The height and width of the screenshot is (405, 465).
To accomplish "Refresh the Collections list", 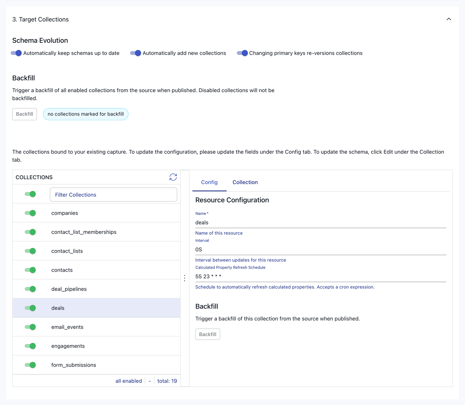I will point(173,177).
